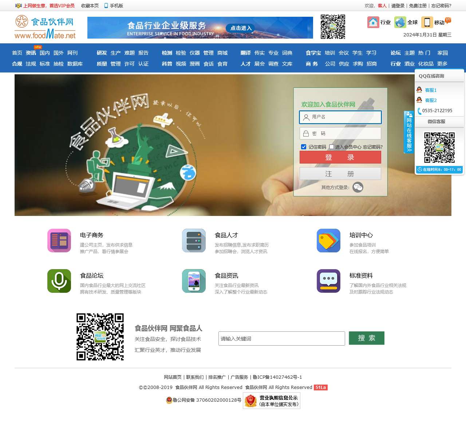
Task: Enable the 进入会员中心 checkbox
Action: point(331,147)
